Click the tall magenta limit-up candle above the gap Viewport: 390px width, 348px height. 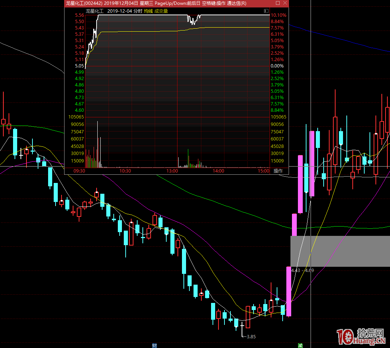coord(301,184)
